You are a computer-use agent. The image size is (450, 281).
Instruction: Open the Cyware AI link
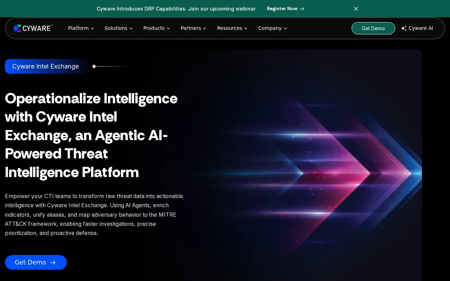pos(417,28)
